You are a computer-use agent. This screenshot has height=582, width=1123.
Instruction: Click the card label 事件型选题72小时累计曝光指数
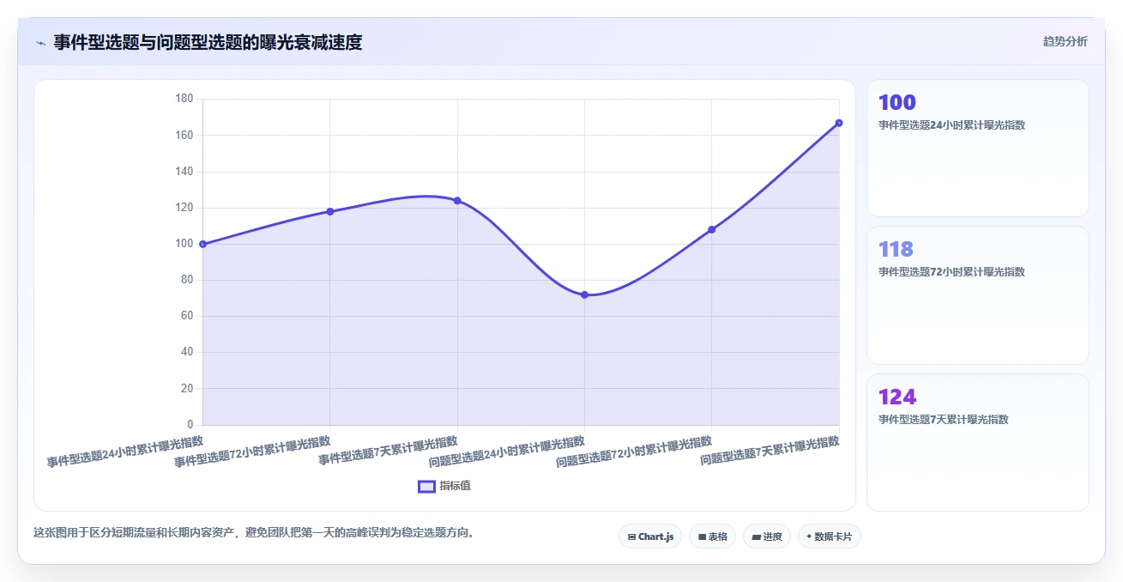(x=951, y=271)
